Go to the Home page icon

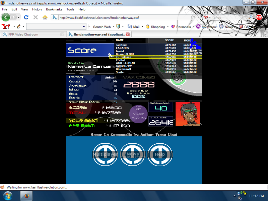tap(45, 17)
